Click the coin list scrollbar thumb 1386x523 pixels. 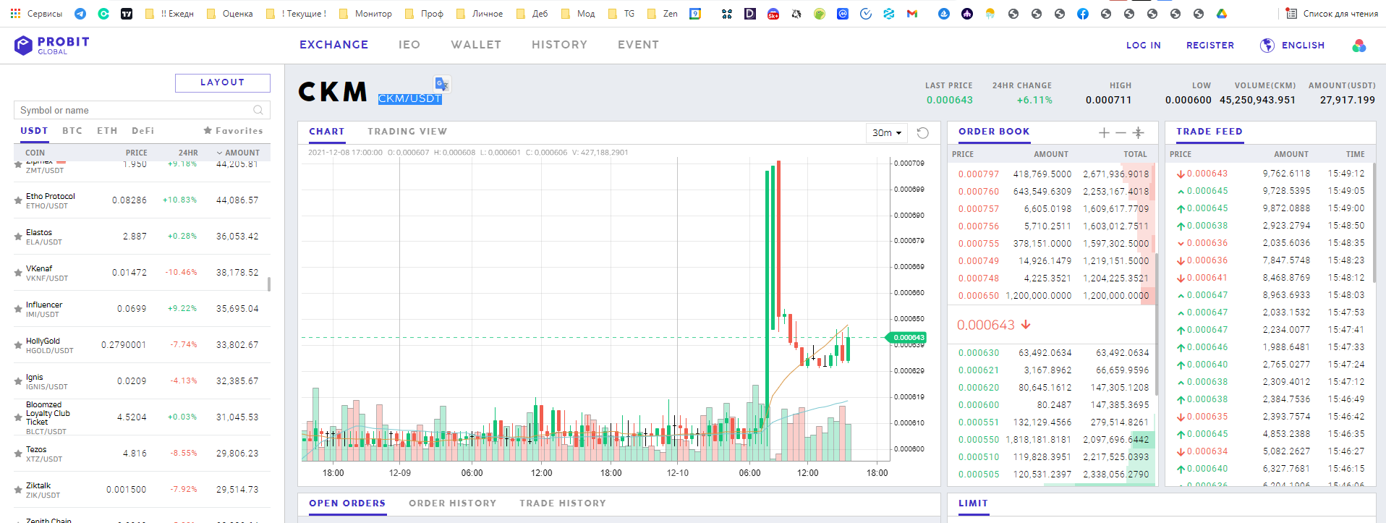tap(269, 284)
